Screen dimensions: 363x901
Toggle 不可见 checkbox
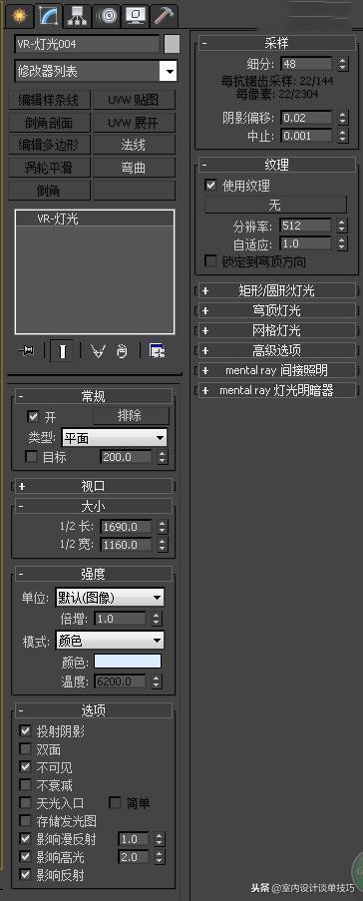[x=25, y=766]
